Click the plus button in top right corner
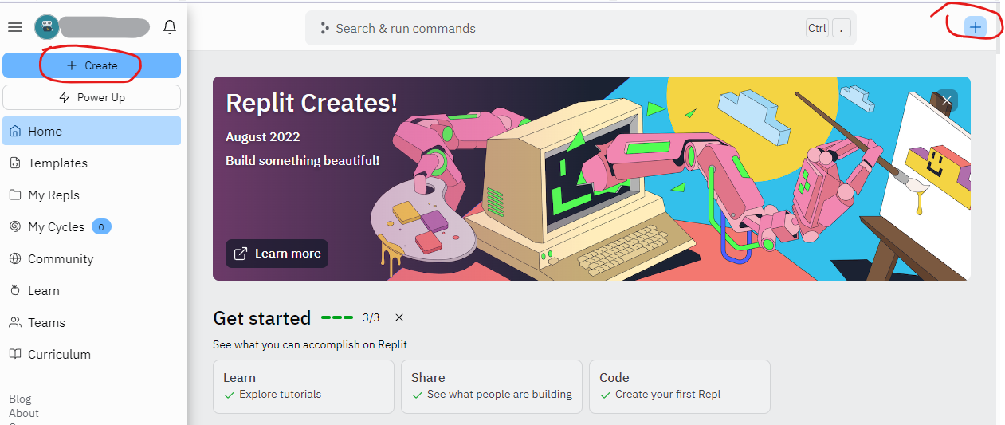Image resolution: width=1005 pixels, height=425 pixels. pos(976,27)
